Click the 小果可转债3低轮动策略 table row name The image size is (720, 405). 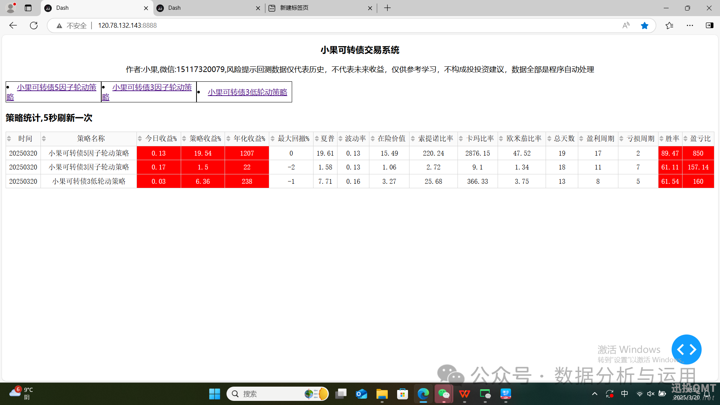pyautogui.click(x=89, y=181)
